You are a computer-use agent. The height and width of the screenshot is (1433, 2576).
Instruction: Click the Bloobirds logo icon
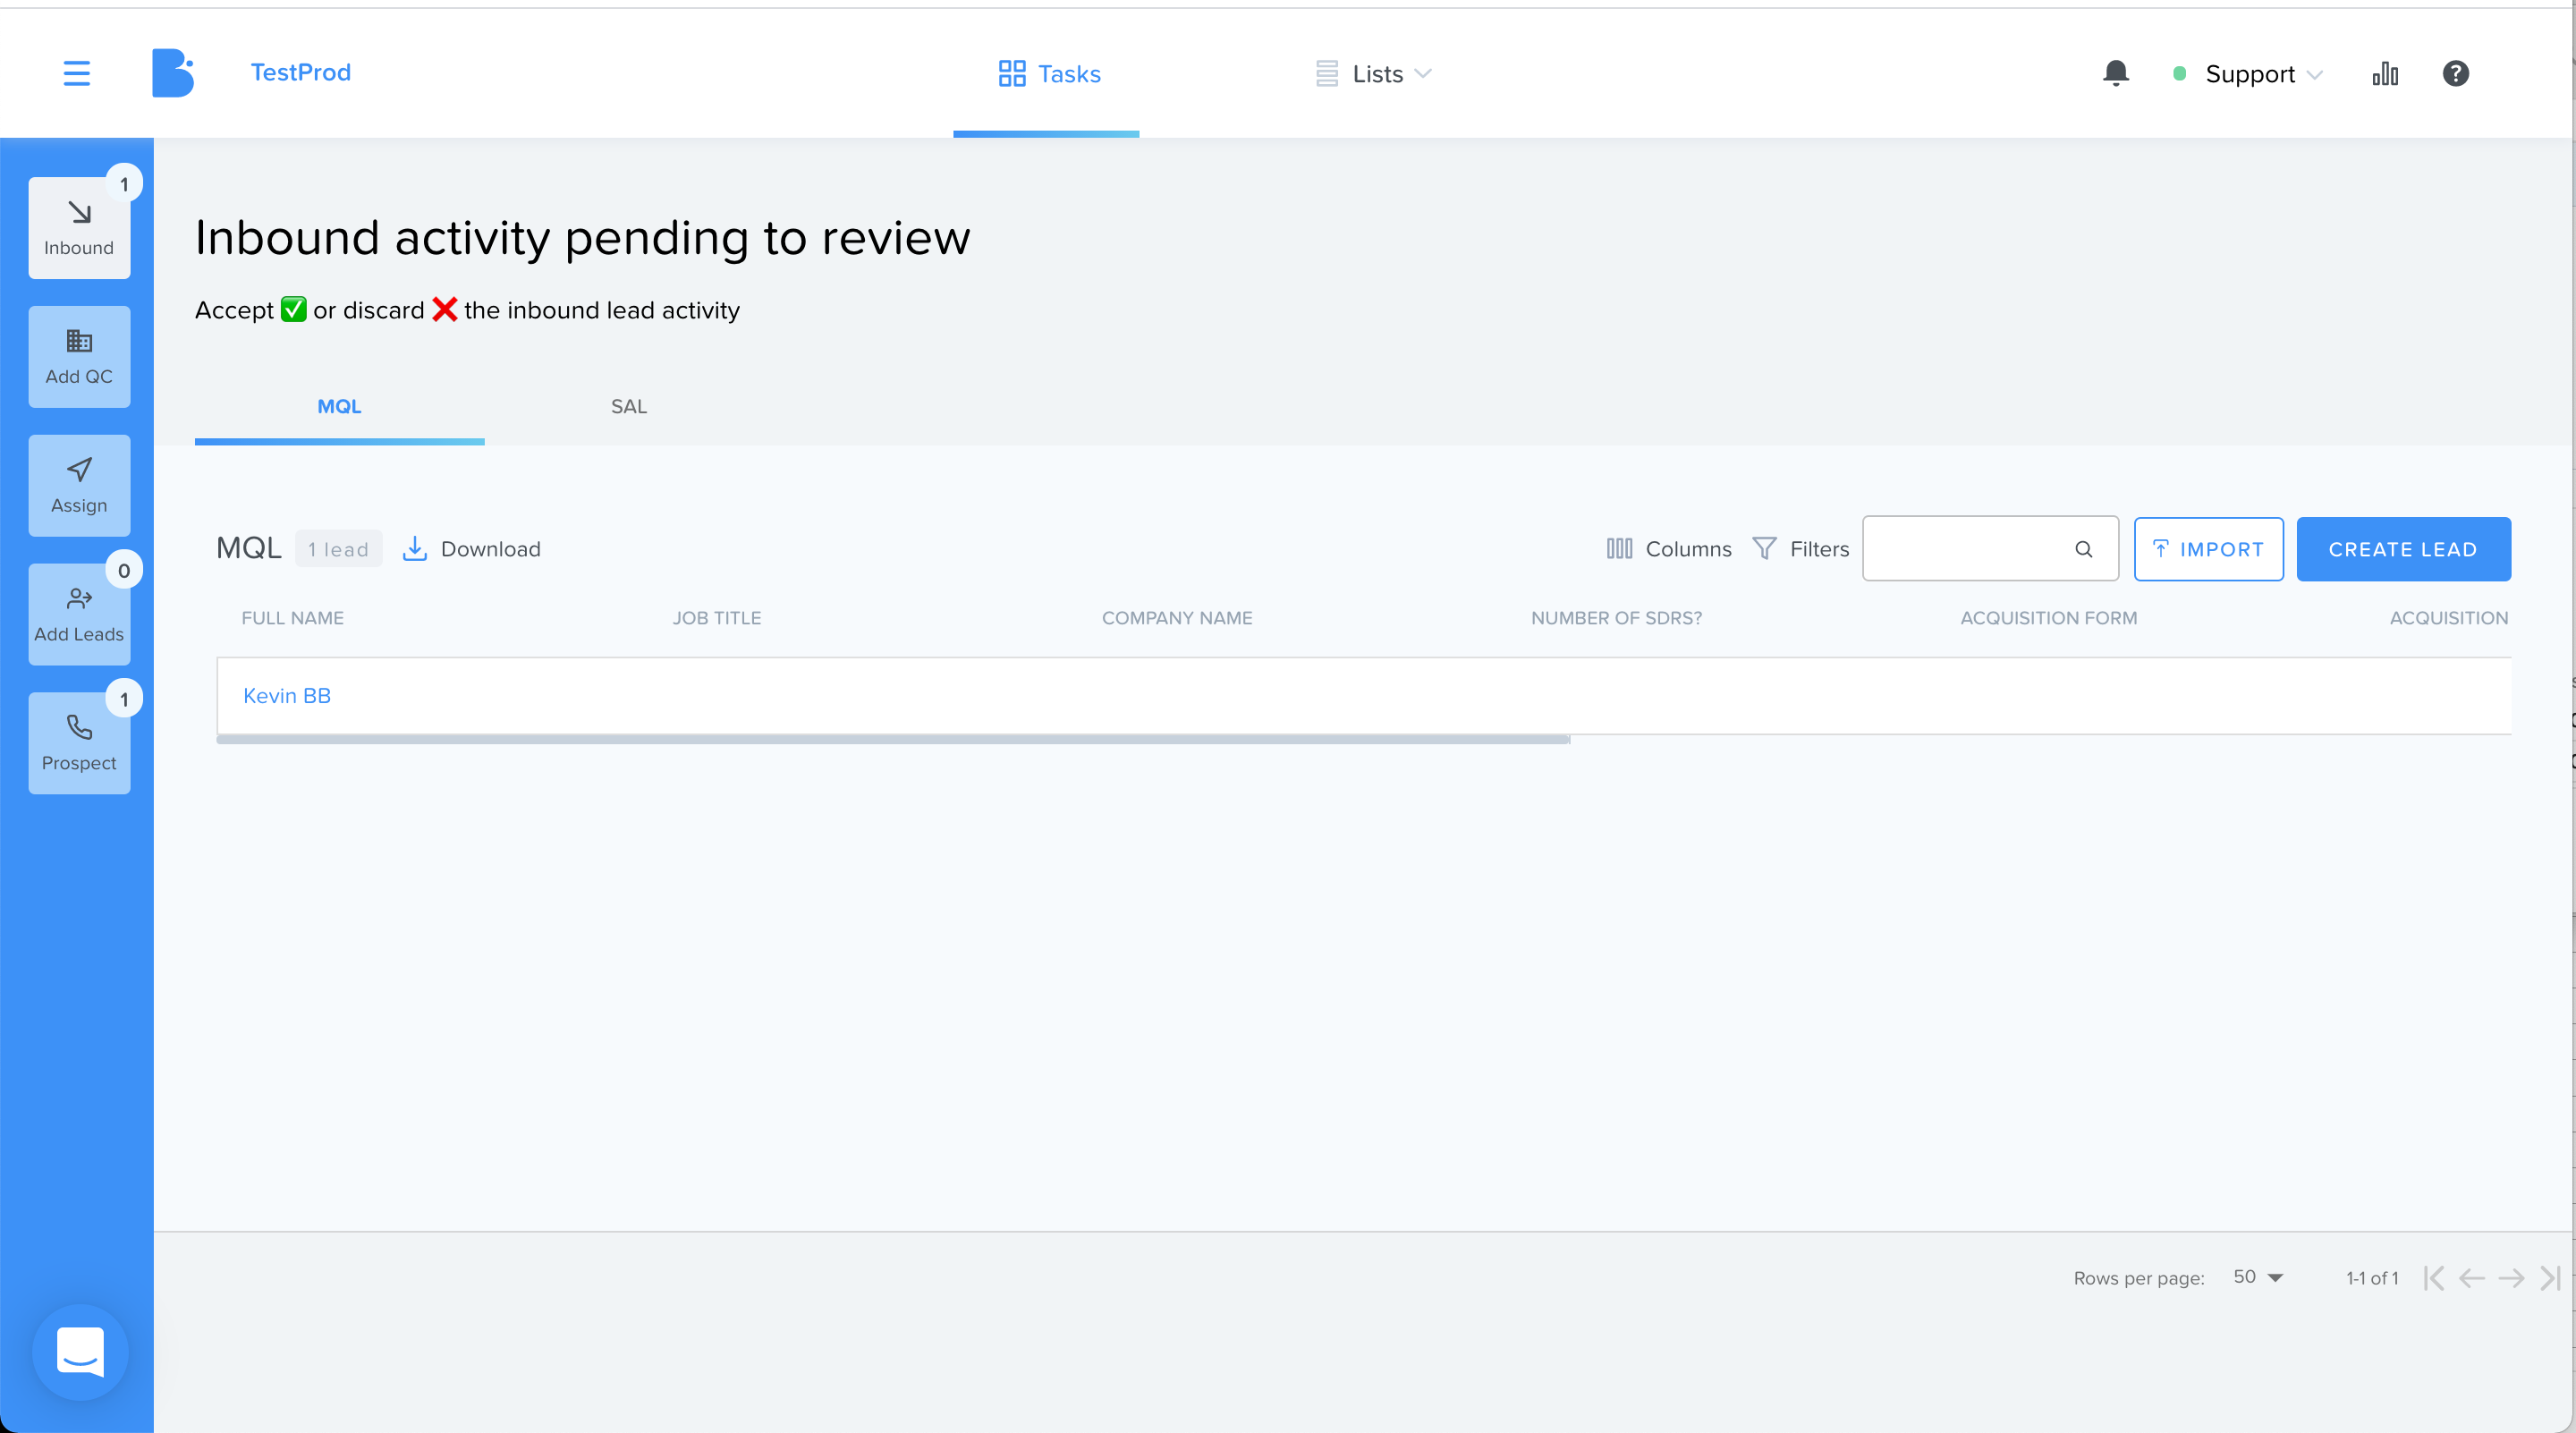(173, 73)
